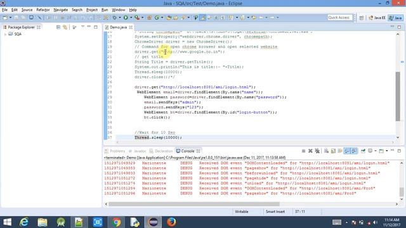Image resolution: width=406 pixels, height=228 pixels.
Task: Switch to the Declaration tab
Action: pos(161,151)
